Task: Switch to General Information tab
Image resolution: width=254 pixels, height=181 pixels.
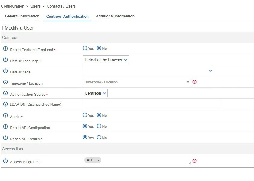Action: 22,16
